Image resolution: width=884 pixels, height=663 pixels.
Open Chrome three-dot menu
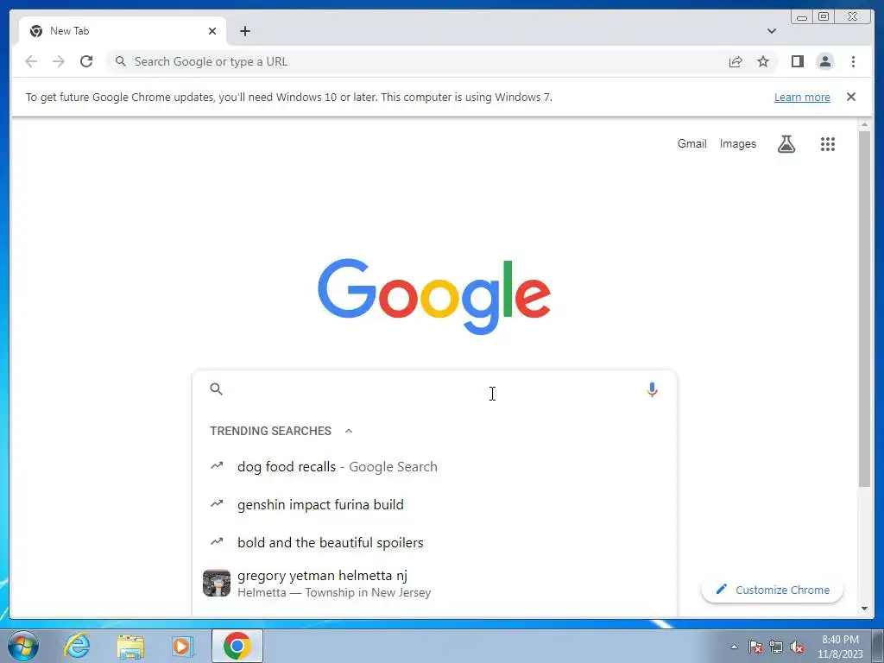(853, 61)
